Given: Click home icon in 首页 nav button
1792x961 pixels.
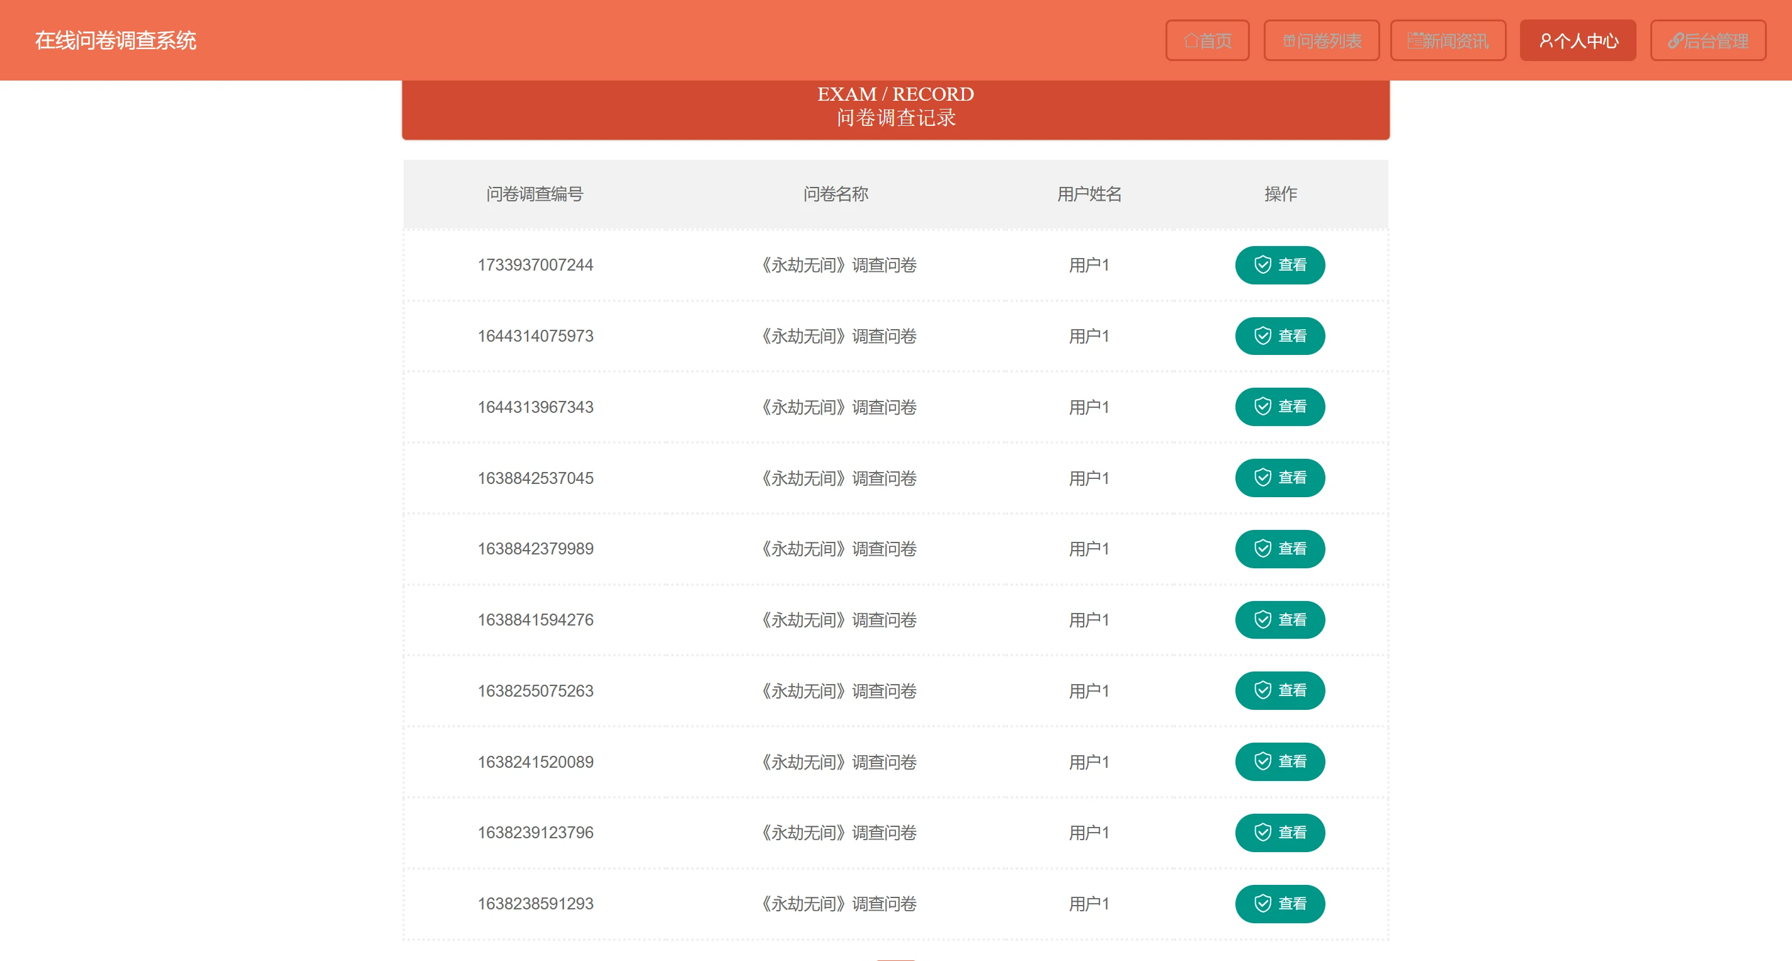Looking at the screenshot, I should click(1191, 41).
